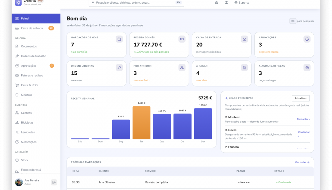Open Lembretes in sidebar

36,132
